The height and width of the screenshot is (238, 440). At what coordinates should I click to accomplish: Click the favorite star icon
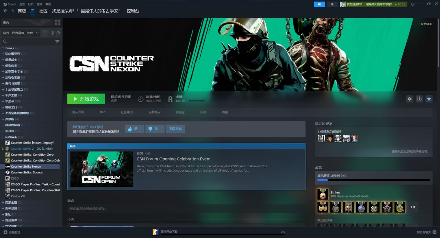point(429,99)
